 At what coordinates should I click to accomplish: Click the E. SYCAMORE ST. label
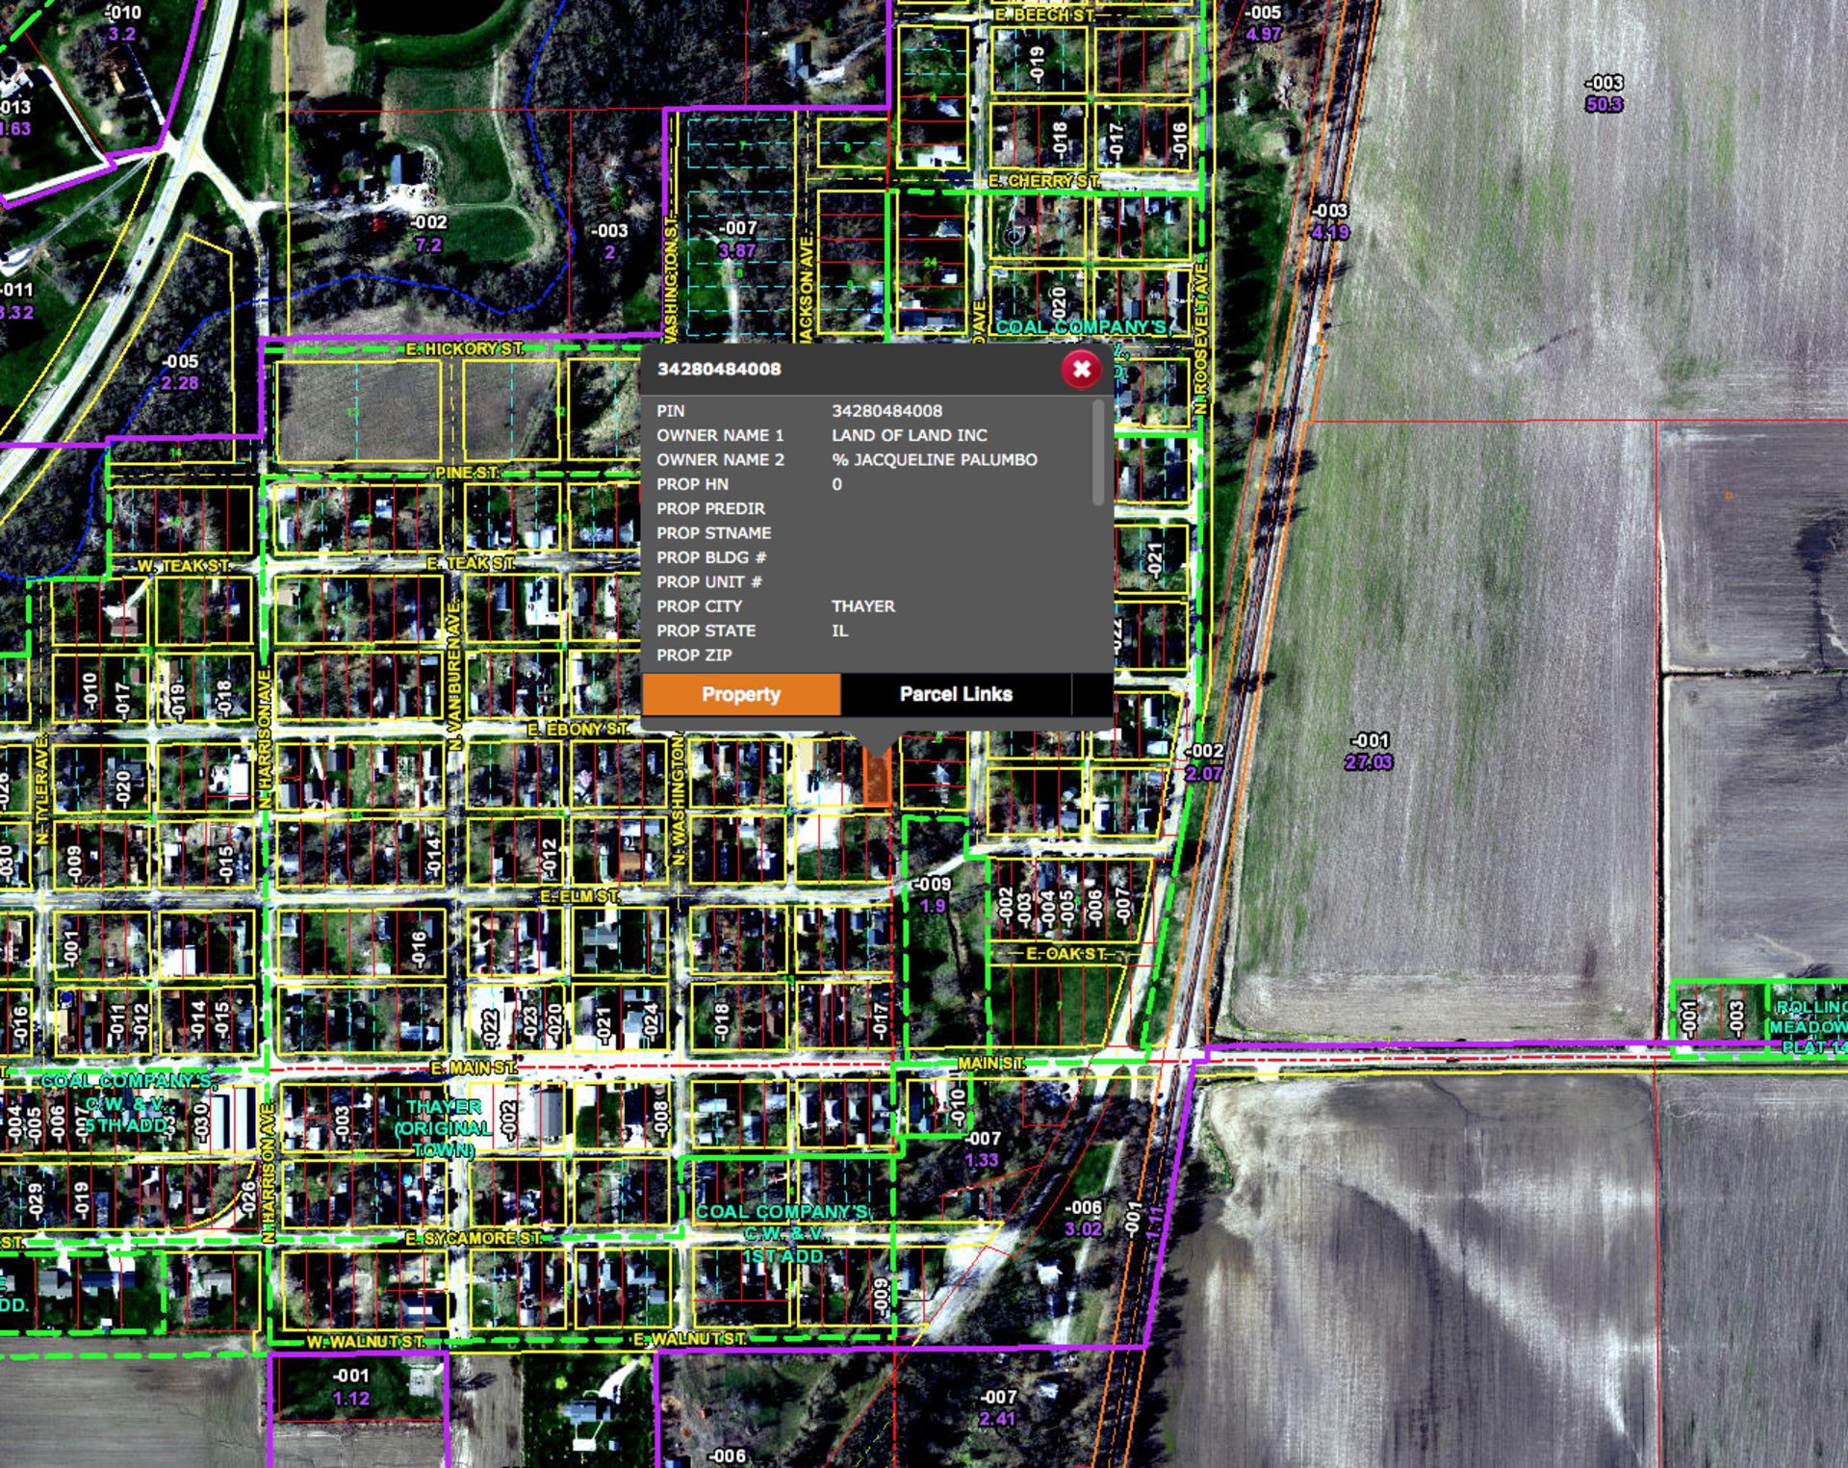[x=473, y=1238]
